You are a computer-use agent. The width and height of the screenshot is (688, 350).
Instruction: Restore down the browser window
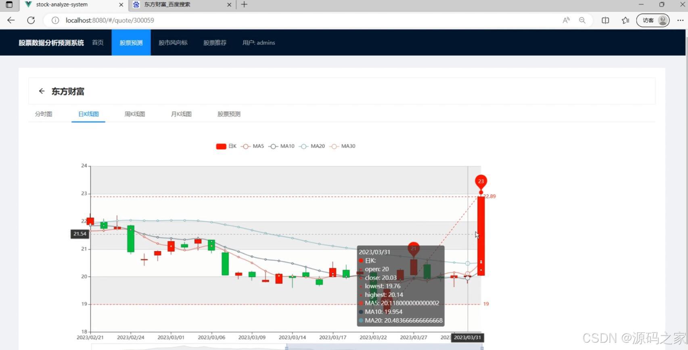662,4
